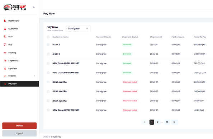Go to page 2 in pagination
The width and height of the screenshot is (213, 139).
coord(157,122)
